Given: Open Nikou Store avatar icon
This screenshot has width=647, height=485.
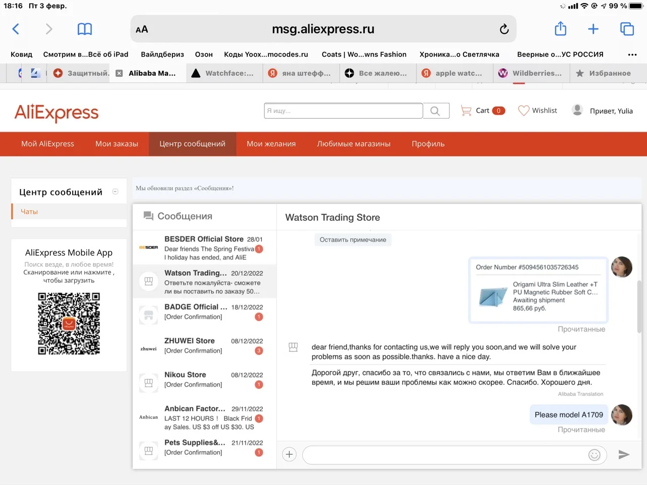Looking at the screenshot, I should pyautogui.click(x=149, y=383).
